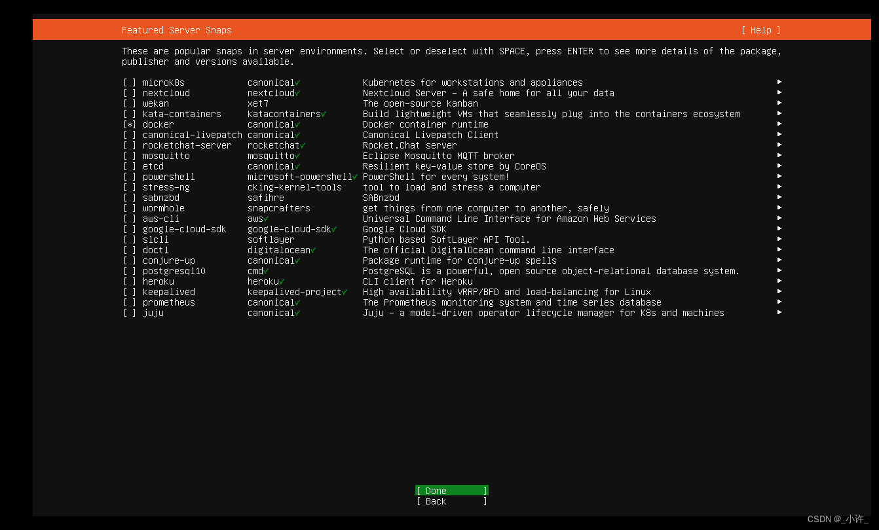Tick the aws-cli checkbox
The image size is (879, 530).
pos(130,219)
